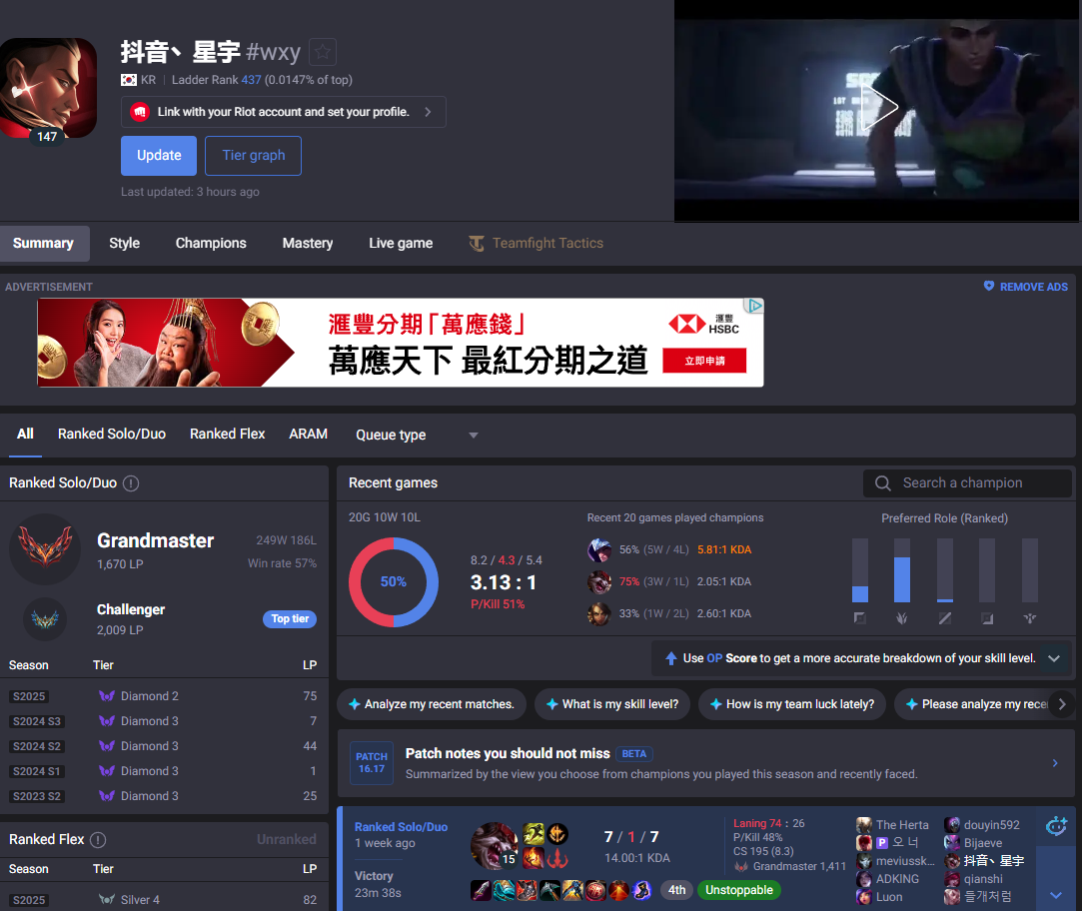Click the Riot account link banner
The height and width of the screenshot is (911, 1082).
(283, 112)
